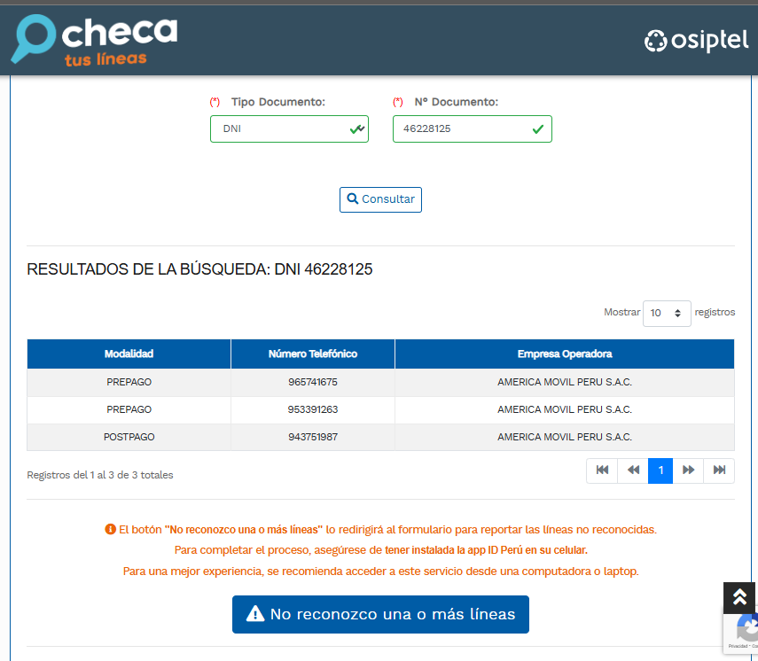Open the Checa tus líneas logo
The image size is (758, 661).
point(93,39)
